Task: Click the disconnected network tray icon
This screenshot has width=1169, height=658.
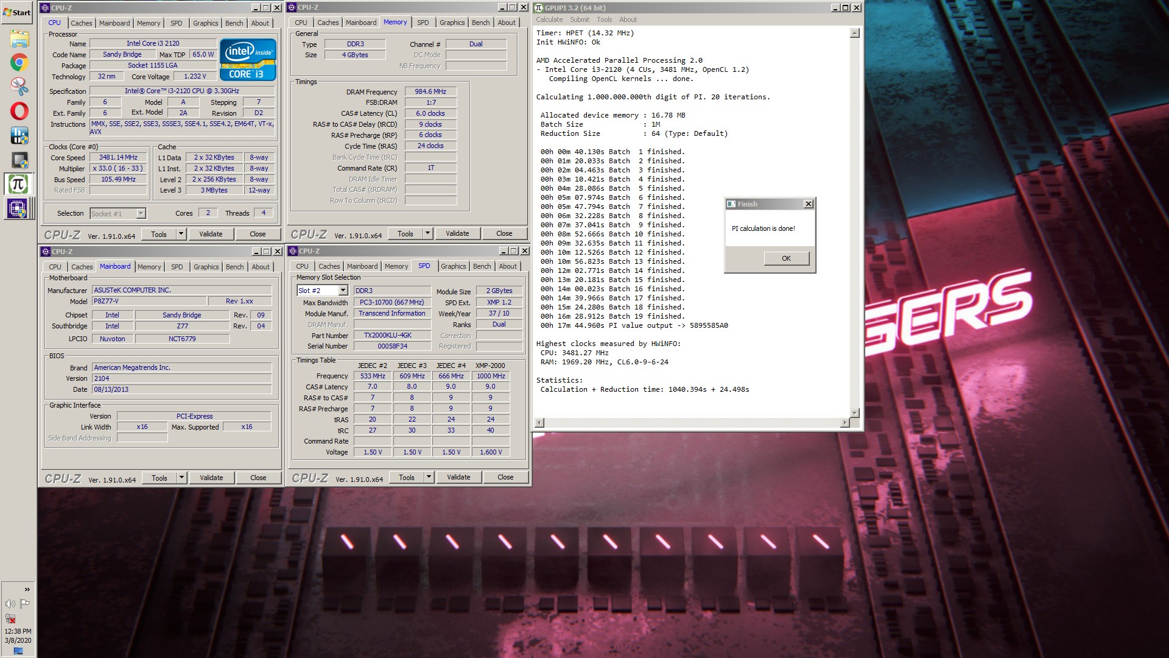Action: tap(10, 618)
